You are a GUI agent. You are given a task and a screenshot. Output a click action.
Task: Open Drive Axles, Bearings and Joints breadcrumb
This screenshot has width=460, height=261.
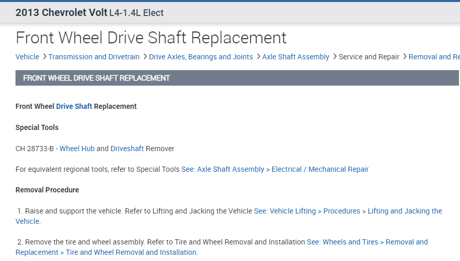coord(201,57)
